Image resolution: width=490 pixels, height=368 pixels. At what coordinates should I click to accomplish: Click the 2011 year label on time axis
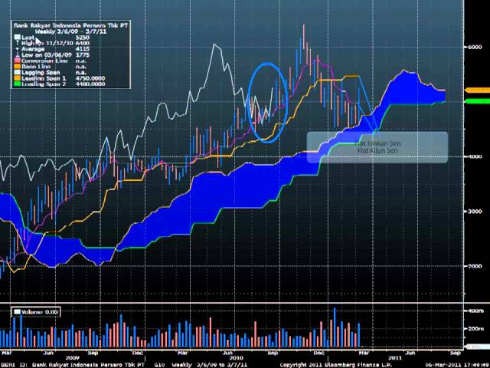tap(395, 357)
